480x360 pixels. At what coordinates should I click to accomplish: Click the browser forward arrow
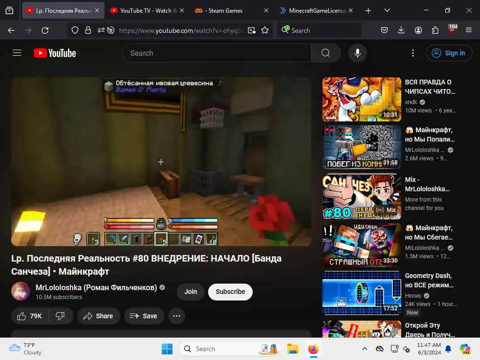(x=28, y=30)
